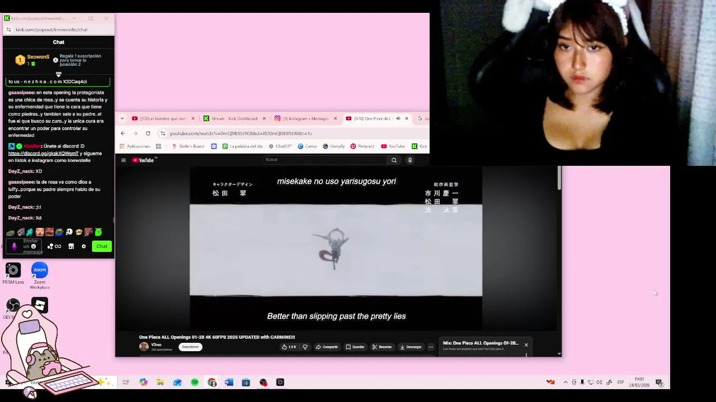
Task: Close the One Piece ALL tab
Action: click(x=407, y=118)
